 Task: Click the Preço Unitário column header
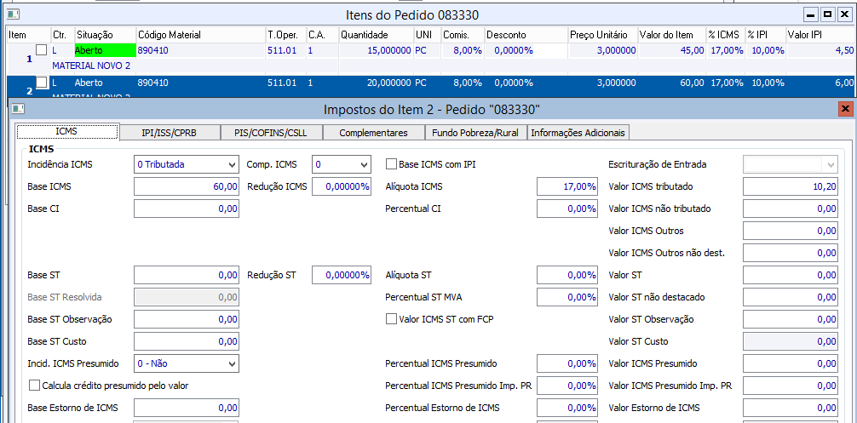coord(603,35)
